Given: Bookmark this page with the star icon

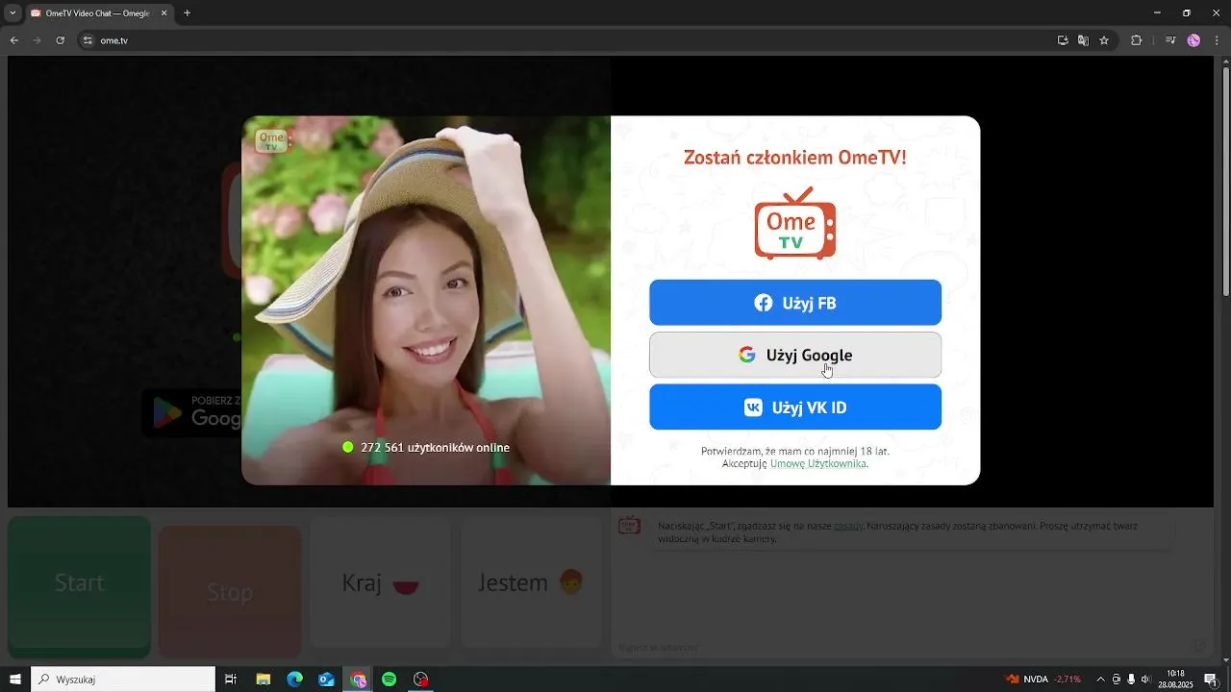Looking at the screenshot, I should click(x=1104, y=40).
